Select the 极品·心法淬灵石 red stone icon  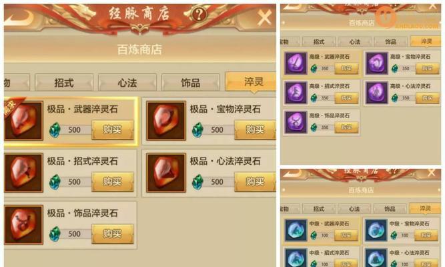pos(166,173)
